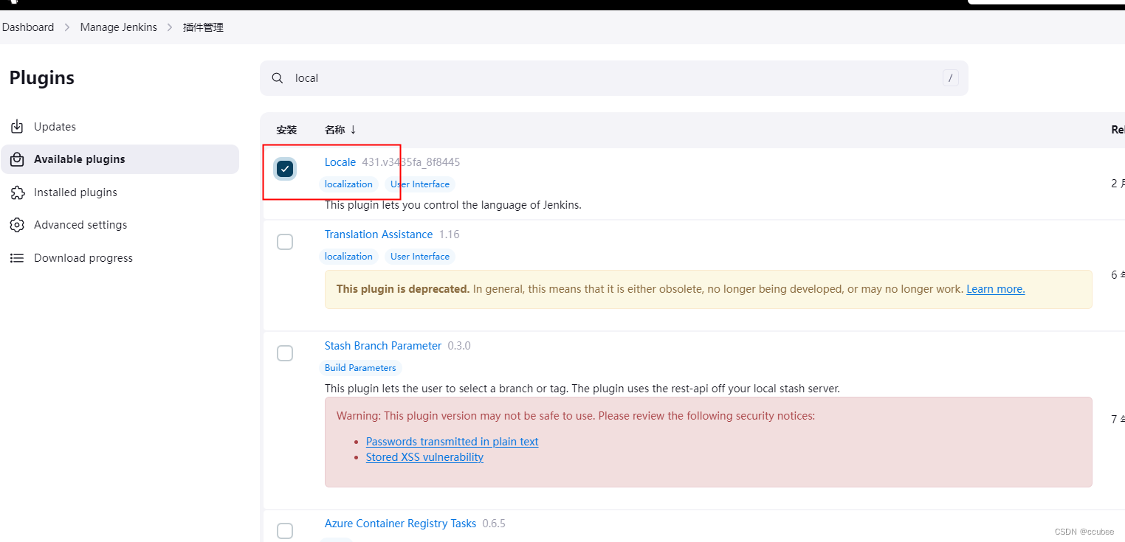Image resolution: width=1125 pixels, height=542 pixels.
Task: Click Learn more in deprecation notice
Action: (996, 289)
